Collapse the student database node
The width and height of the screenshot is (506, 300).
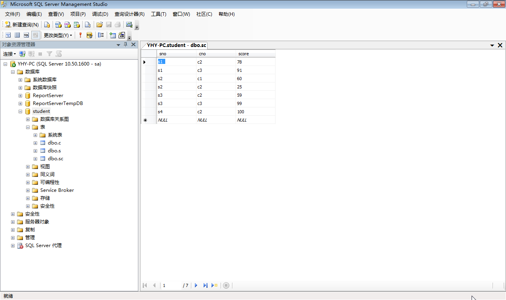click(x=20, y=111)
